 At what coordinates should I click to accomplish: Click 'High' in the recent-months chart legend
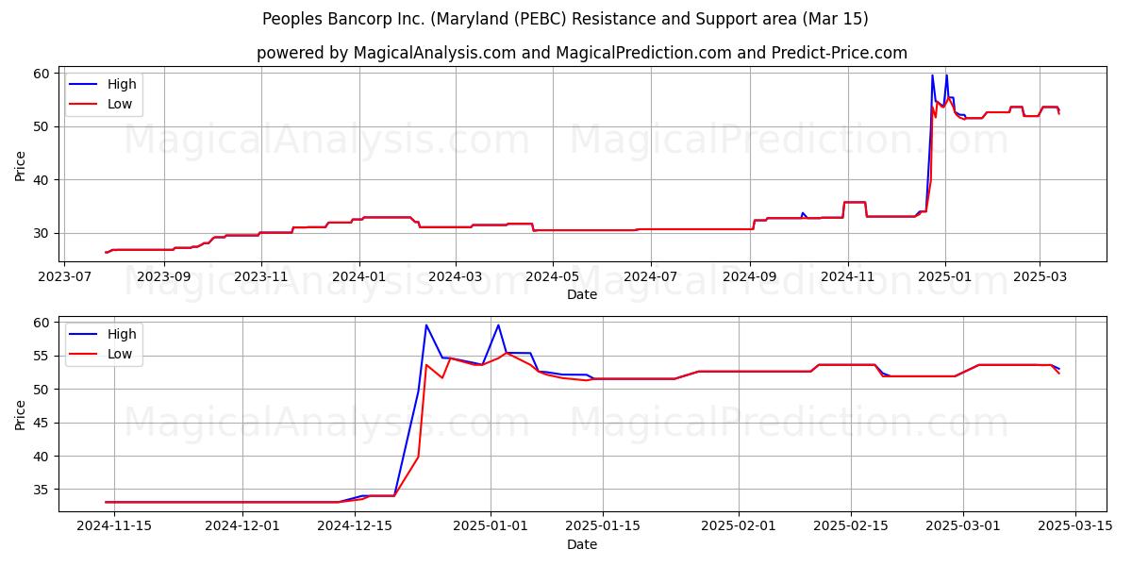point(122,334)
